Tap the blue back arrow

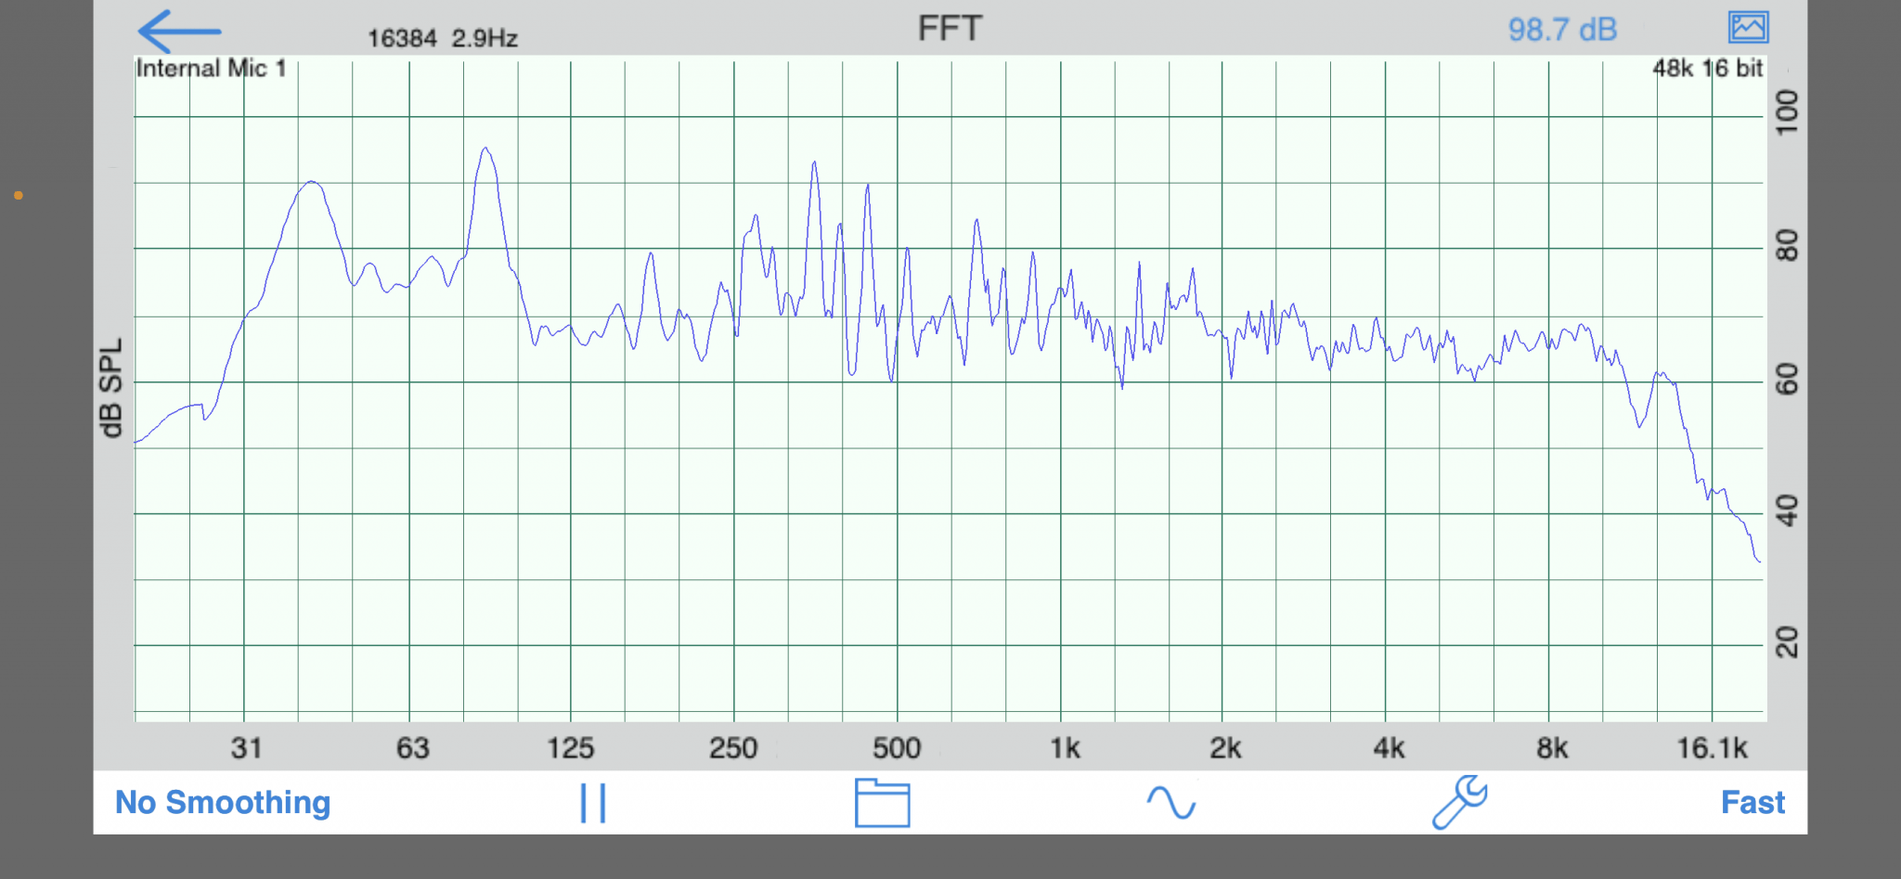179,31
